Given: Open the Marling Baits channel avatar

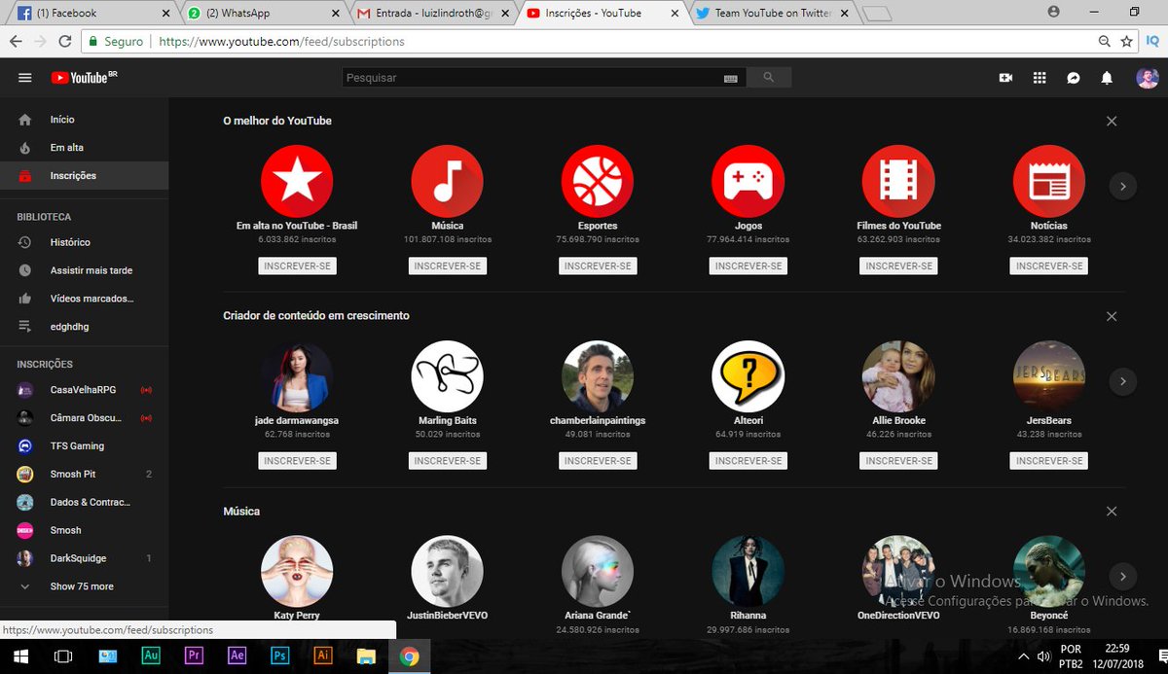Looking at the screenshot, I should pos(448,376).
